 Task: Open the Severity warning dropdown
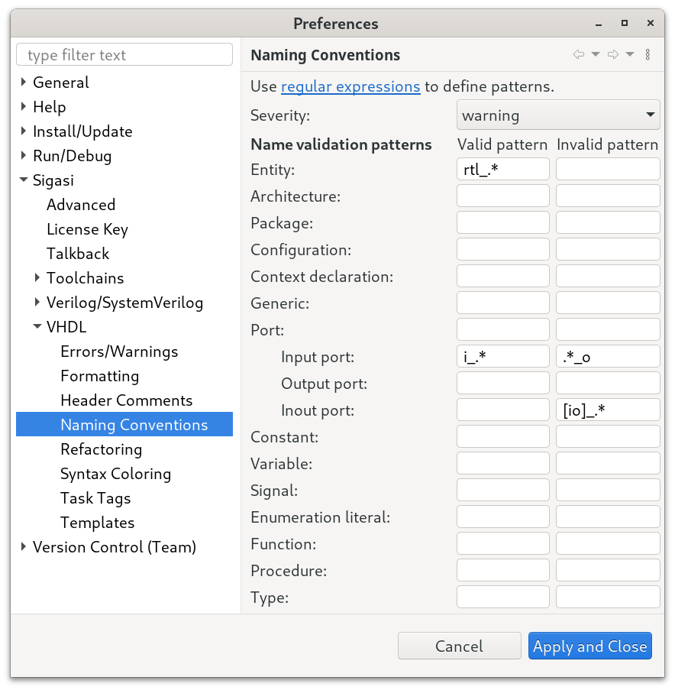[558, 115]
